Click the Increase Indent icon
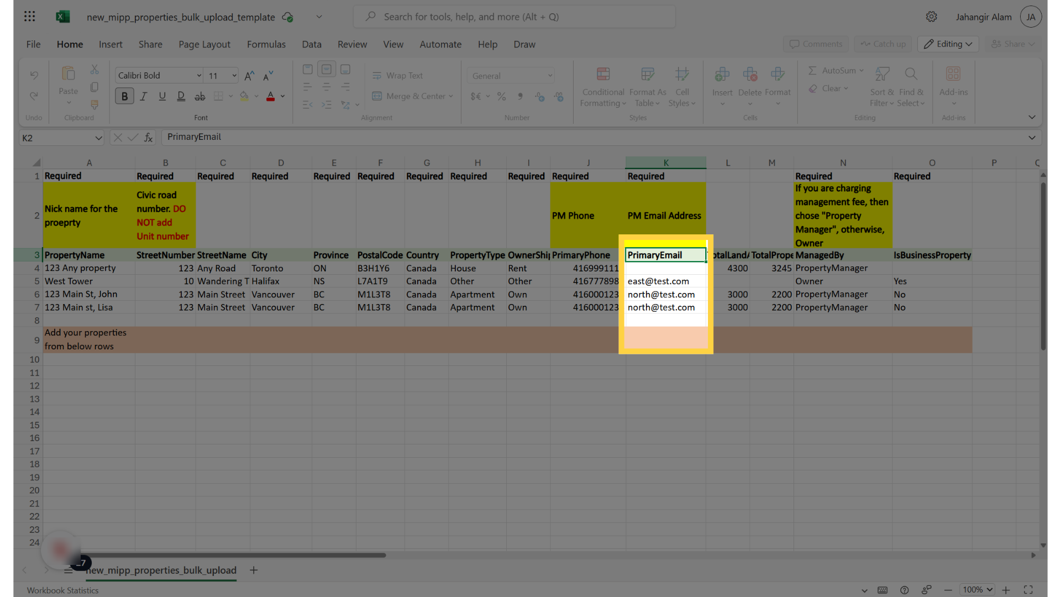This screenshot has width=1061, height=597. [x=327, y=104]
